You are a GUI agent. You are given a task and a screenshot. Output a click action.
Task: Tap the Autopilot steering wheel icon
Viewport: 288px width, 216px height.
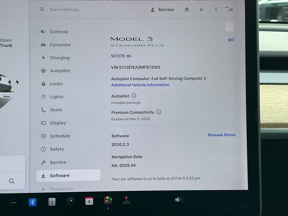43,71
